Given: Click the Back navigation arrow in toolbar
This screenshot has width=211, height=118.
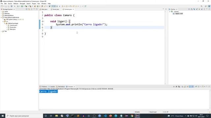Looking at the screenshot, I should coord(76,6).
